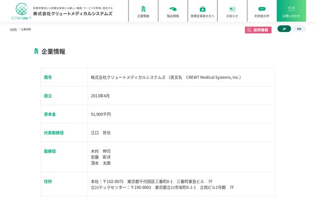Click the 本社 address line
Screen dimensions: 316x197
tap(152, 182)
